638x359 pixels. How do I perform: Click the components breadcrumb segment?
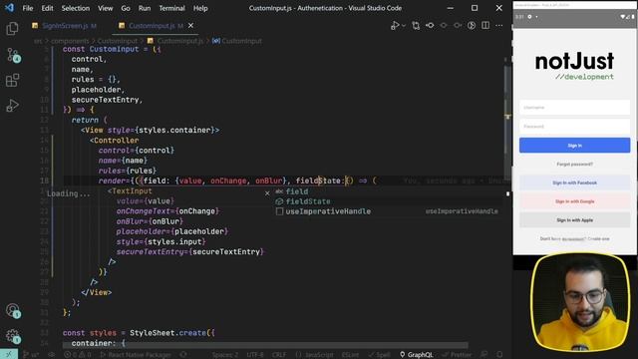pos(70,41)
